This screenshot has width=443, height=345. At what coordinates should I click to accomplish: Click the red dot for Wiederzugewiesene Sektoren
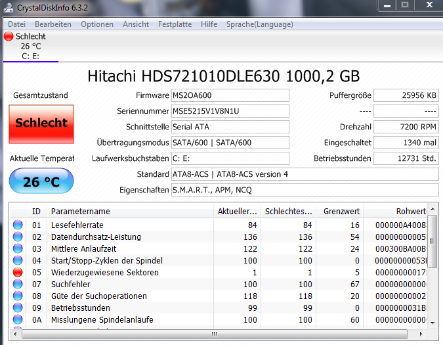pyautogui.click(x=18, y=272)
